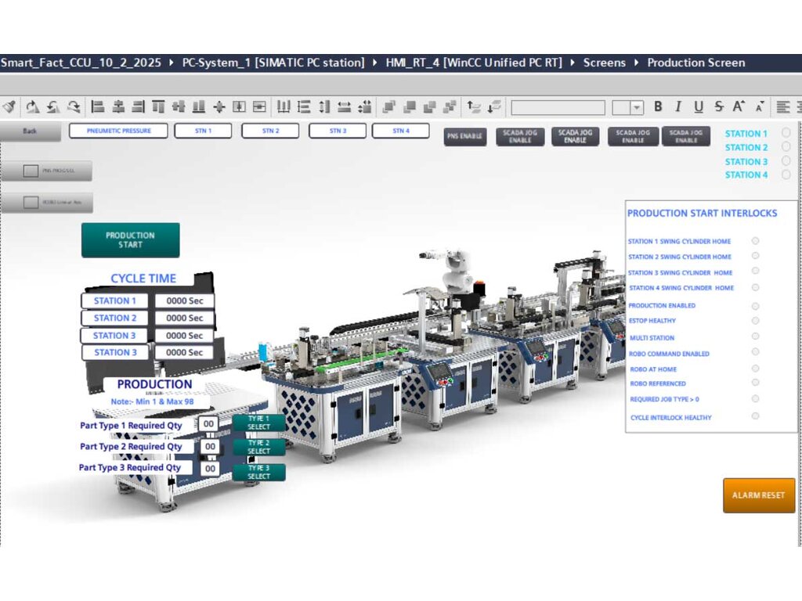Expand breadcrumb arrow after Smart_Fact_CCU_10_2_2025

(172, 63)
